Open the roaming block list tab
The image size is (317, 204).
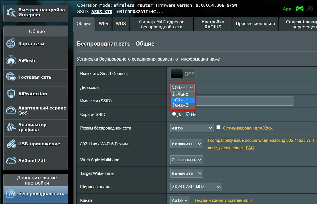[298, 24]
